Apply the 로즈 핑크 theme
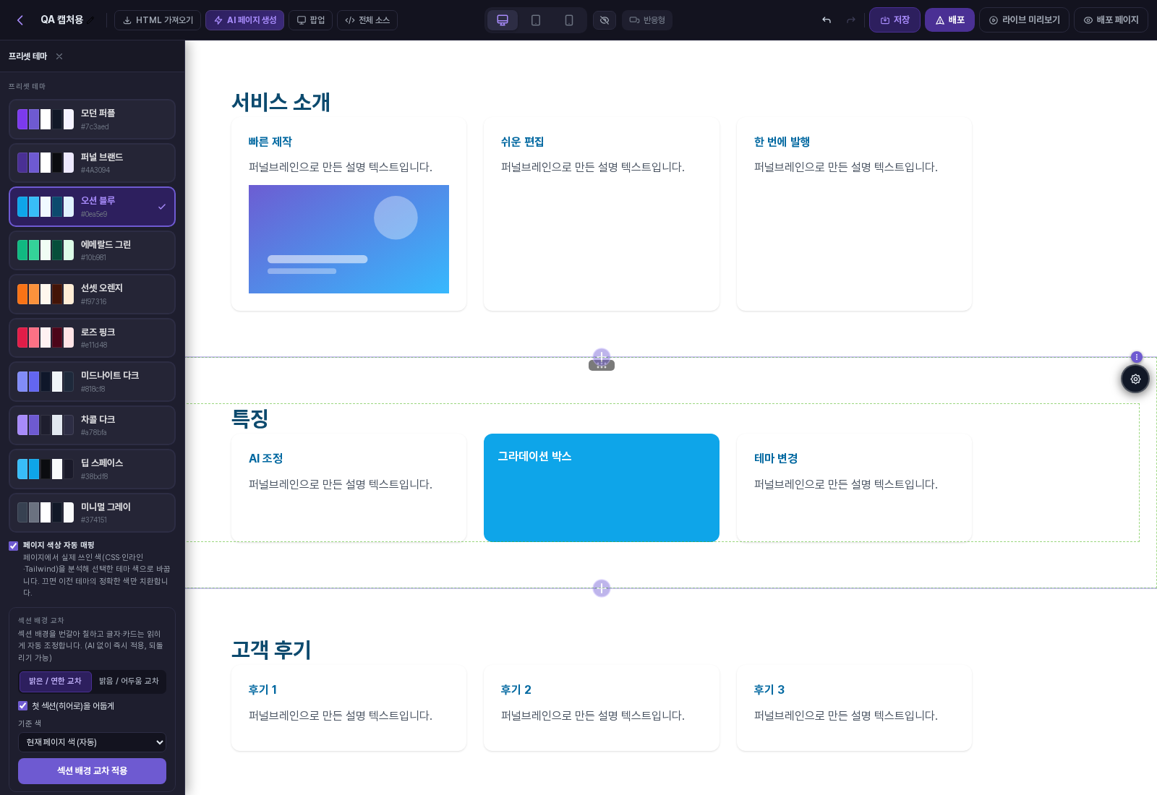The image size is (1157, 795). tap(92, 338)
